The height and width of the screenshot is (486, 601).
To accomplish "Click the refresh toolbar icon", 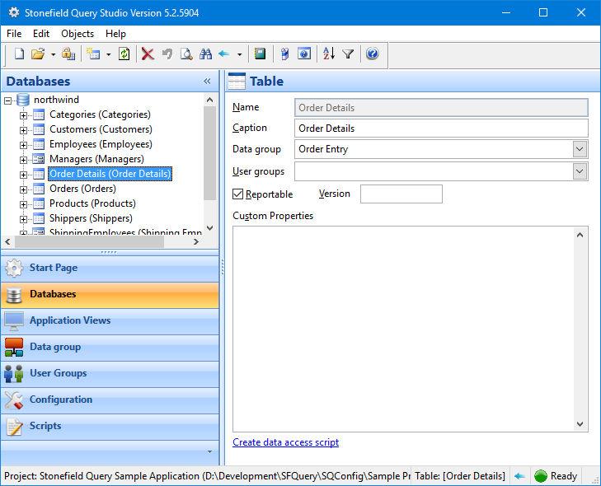I will [x=124, y=54].
